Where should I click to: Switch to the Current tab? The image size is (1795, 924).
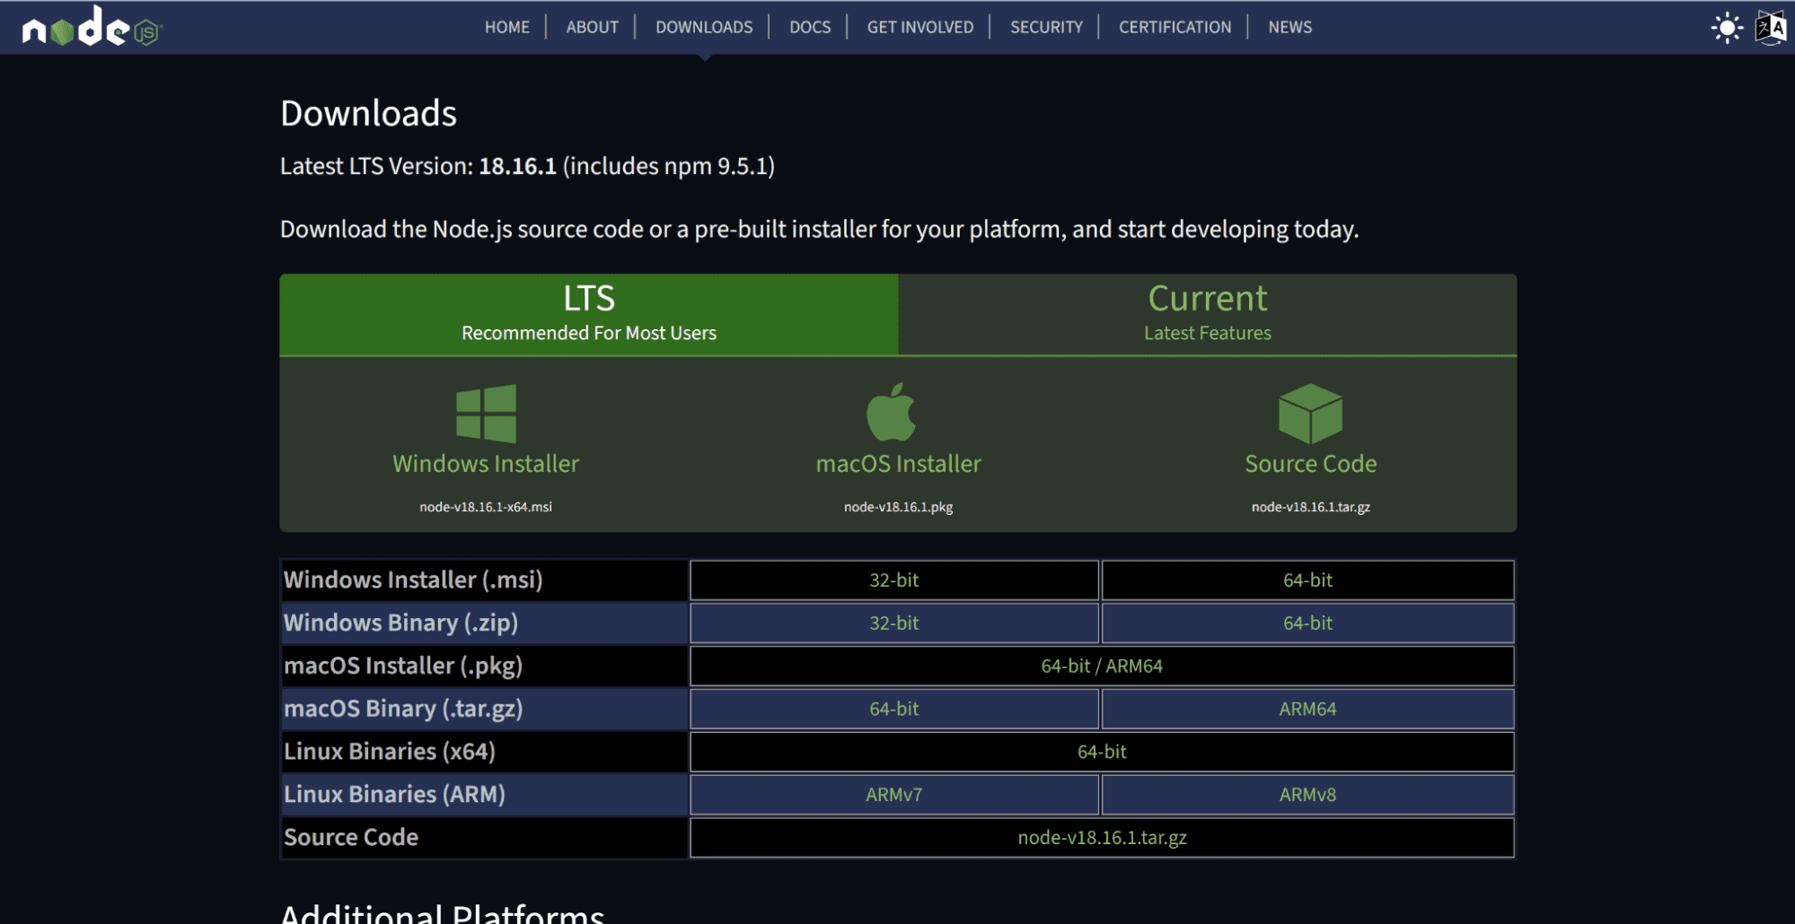coord(1207,314)
